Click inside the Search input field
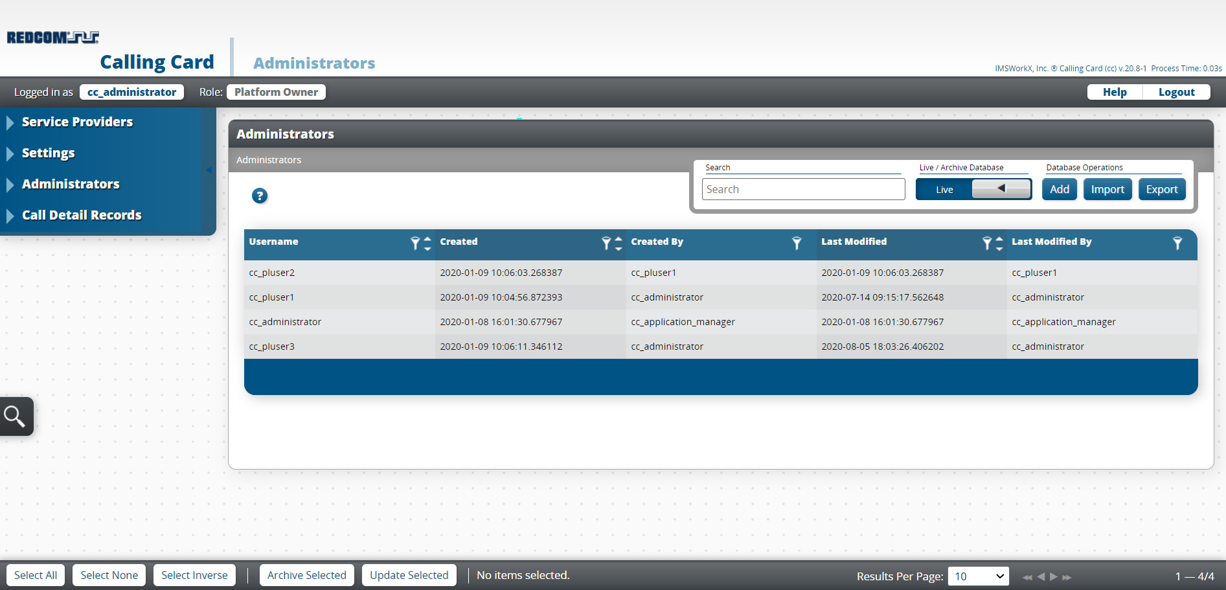This screenshot has width=1226, height=590. [x=803, y=188]
